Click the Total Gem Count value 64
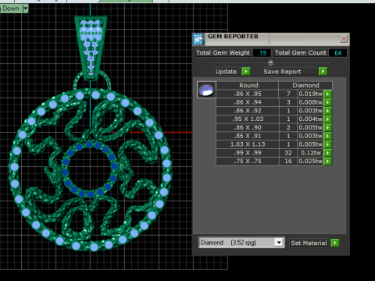The width and height of the screenshot is (375, 281). pyautogui.click(x=337, y=53)
